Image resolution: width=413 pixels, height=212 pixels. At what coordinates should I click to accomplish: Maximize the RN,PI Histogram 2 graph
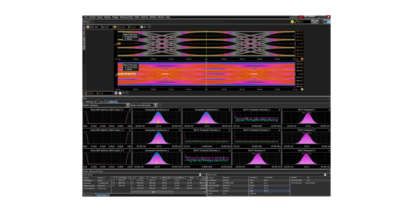click(x=329, y=130)
